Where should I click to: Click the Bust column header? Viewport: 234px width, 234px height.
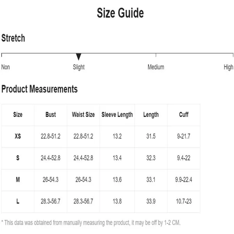[51, 115]
